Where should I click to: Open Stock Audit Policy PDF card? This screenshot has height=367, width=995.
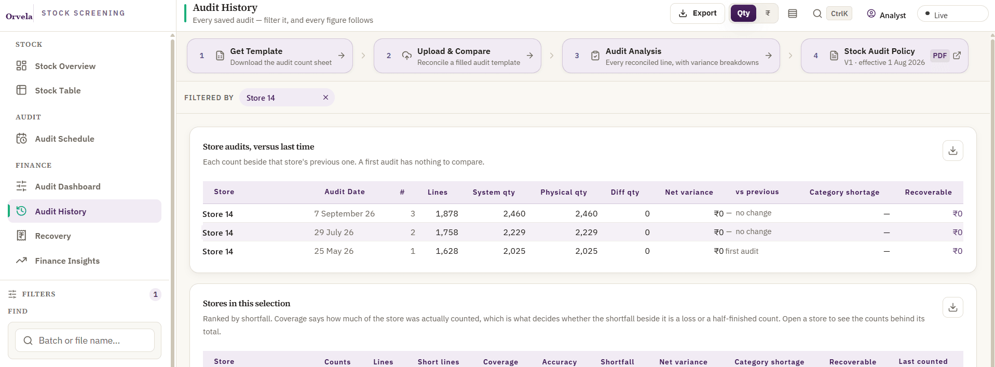pos(884,56)
